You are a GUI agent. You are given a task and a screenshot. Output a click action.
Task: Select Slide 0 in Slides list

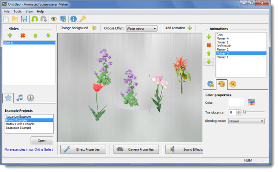[29, 43]
